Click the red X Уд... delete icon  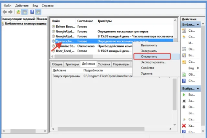[x=184, y=126]
